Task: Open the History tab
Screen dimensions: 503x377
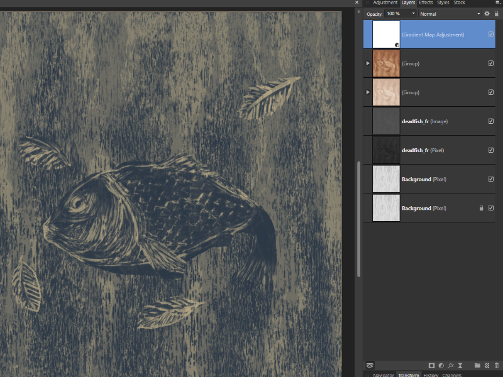Action: click(x=431, y=374)
